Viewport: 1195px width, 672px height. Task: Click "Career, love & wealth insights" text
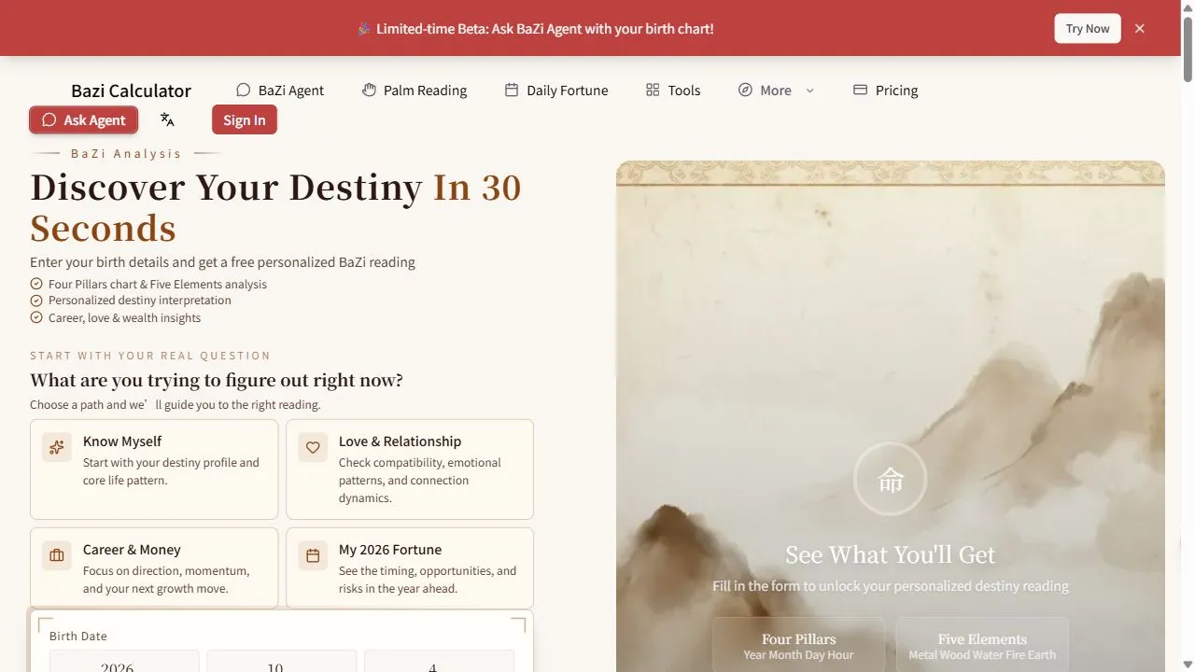click(125, 317)
